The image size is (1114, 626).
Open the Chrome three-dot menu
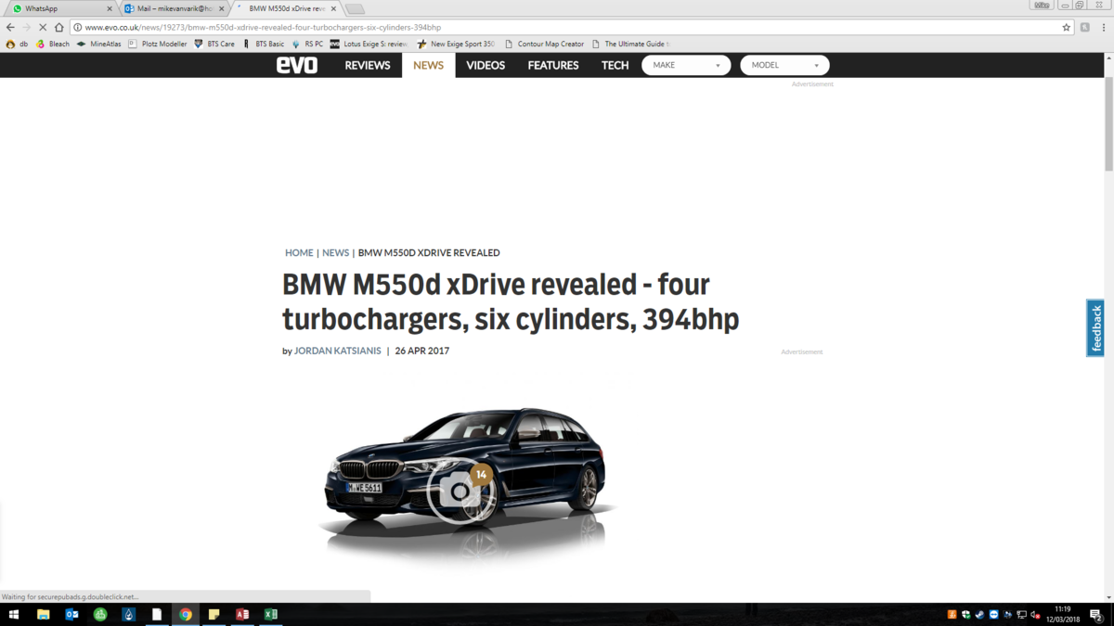point(1104,28)
